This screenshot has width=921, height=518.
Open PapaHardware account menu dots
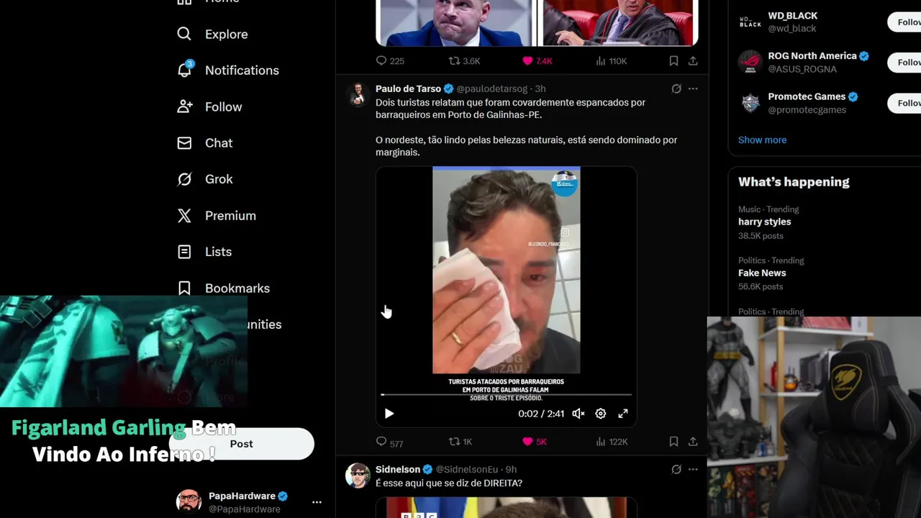317,502
